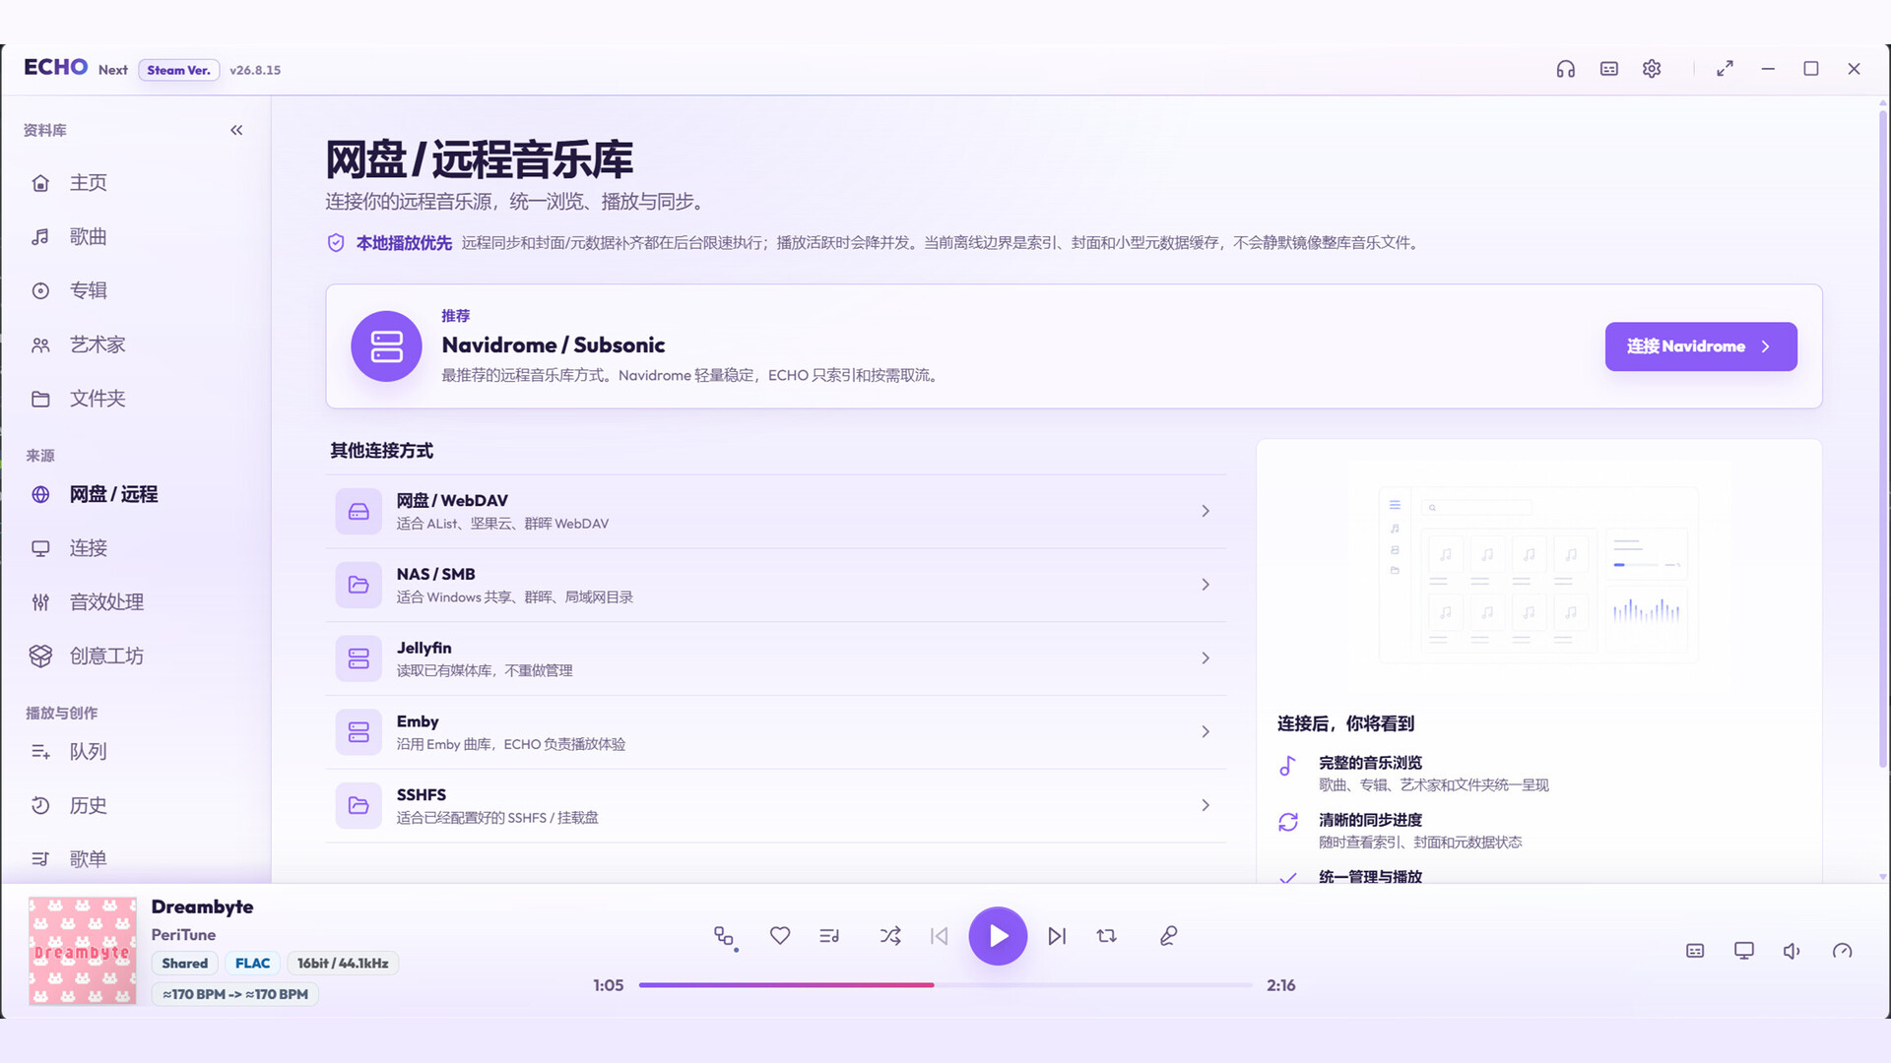Viewport: 1891px width, 1063px height.
Task: Toggle repeat mode
Action: point(1106,936)
